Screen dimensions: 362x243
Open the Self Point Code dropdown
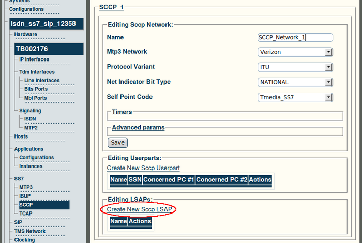point(295,97)
